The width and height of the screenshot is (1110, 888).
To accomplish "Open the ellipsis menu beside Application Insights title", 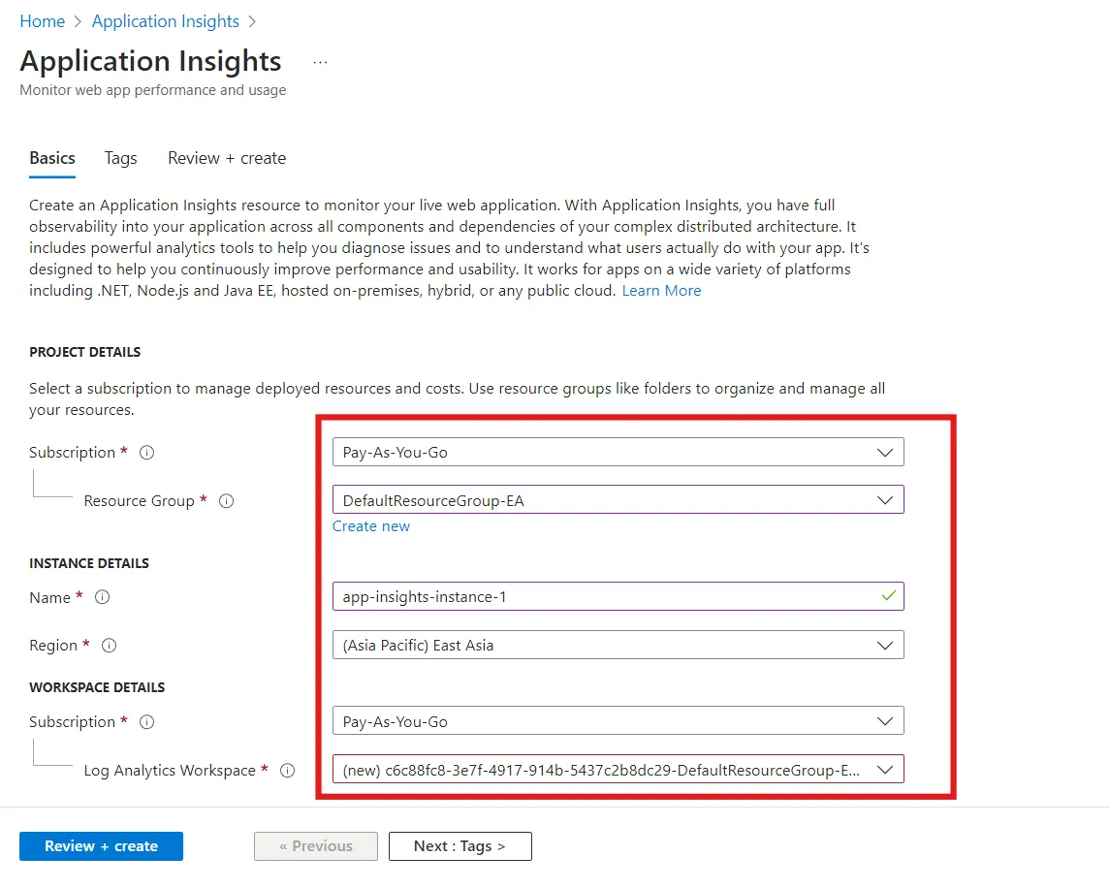I will (320, 62).
